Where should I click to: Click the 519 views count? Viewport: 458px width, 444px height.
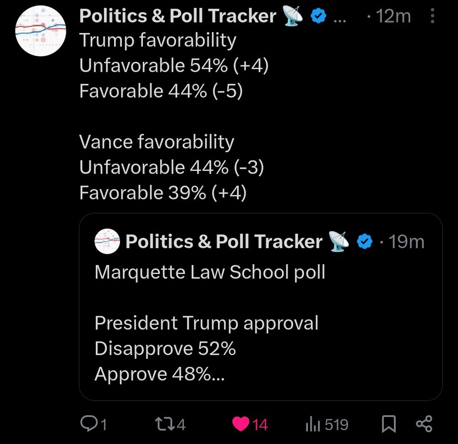point(337,425)
